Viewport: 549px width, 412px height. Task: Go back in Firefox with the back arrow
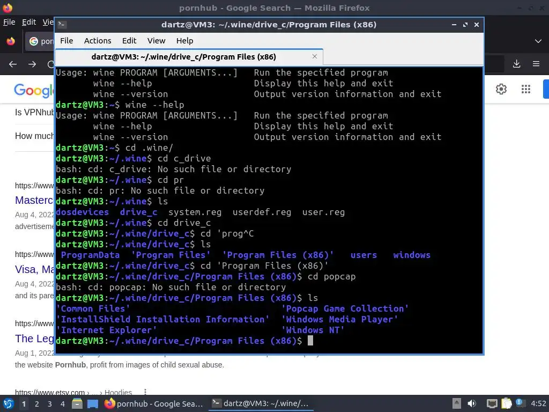(13, 64)
